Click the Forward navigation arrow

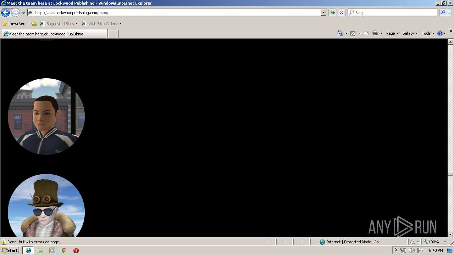[x=15, y=13]
